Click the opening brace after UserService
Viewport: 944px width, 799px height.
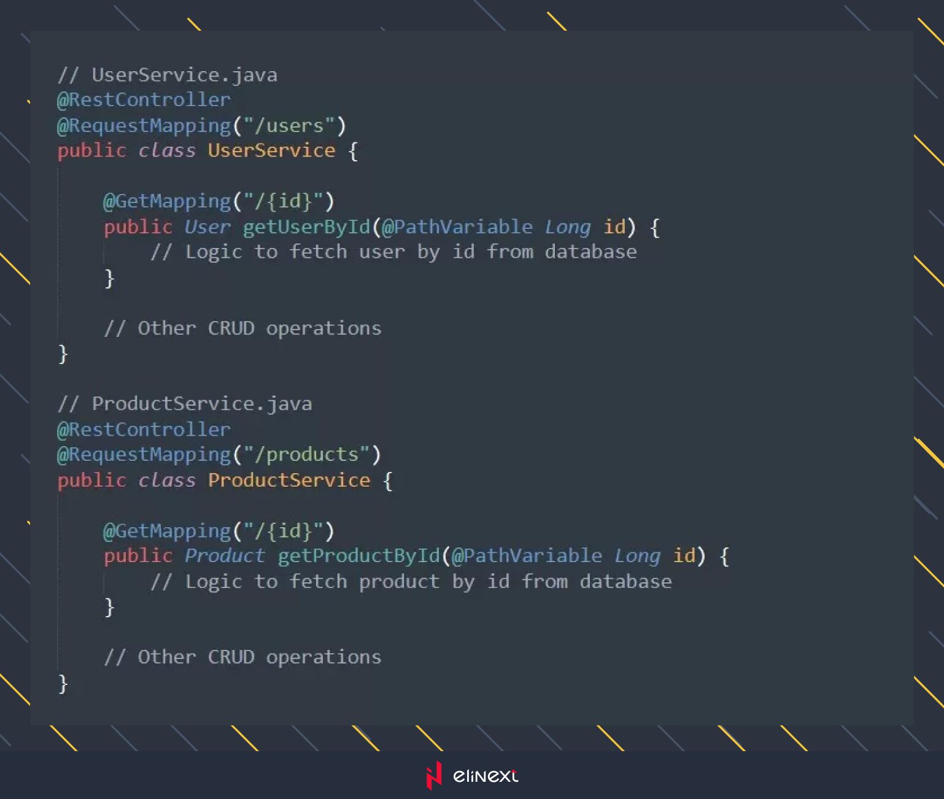(x=353, y=151)
